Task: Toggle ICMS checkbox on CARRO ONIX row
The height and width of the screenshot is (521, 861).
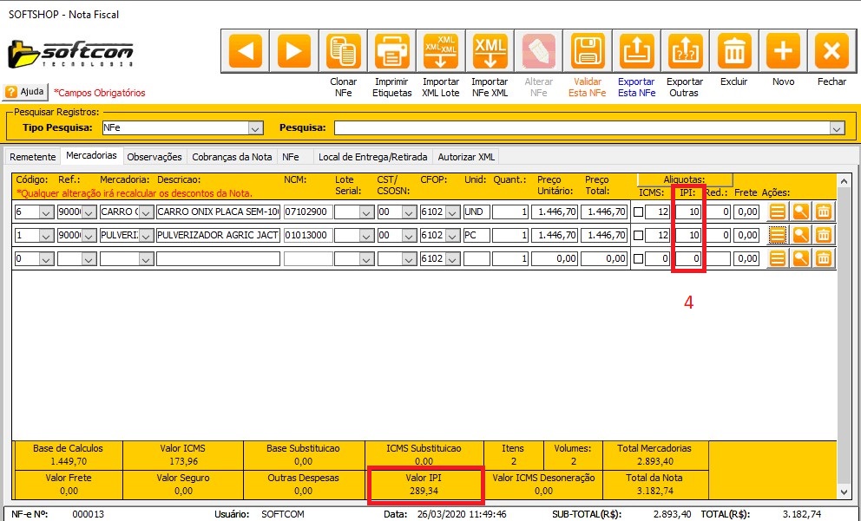Action: coord(639,212)
